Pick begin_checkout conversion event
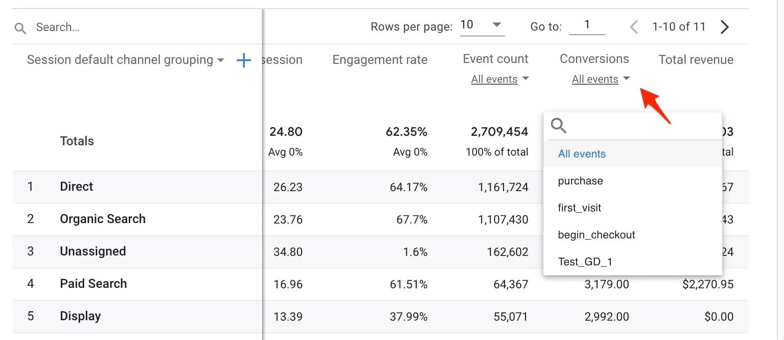The height and width of the screenshot is (340, 784). point(596,235)
